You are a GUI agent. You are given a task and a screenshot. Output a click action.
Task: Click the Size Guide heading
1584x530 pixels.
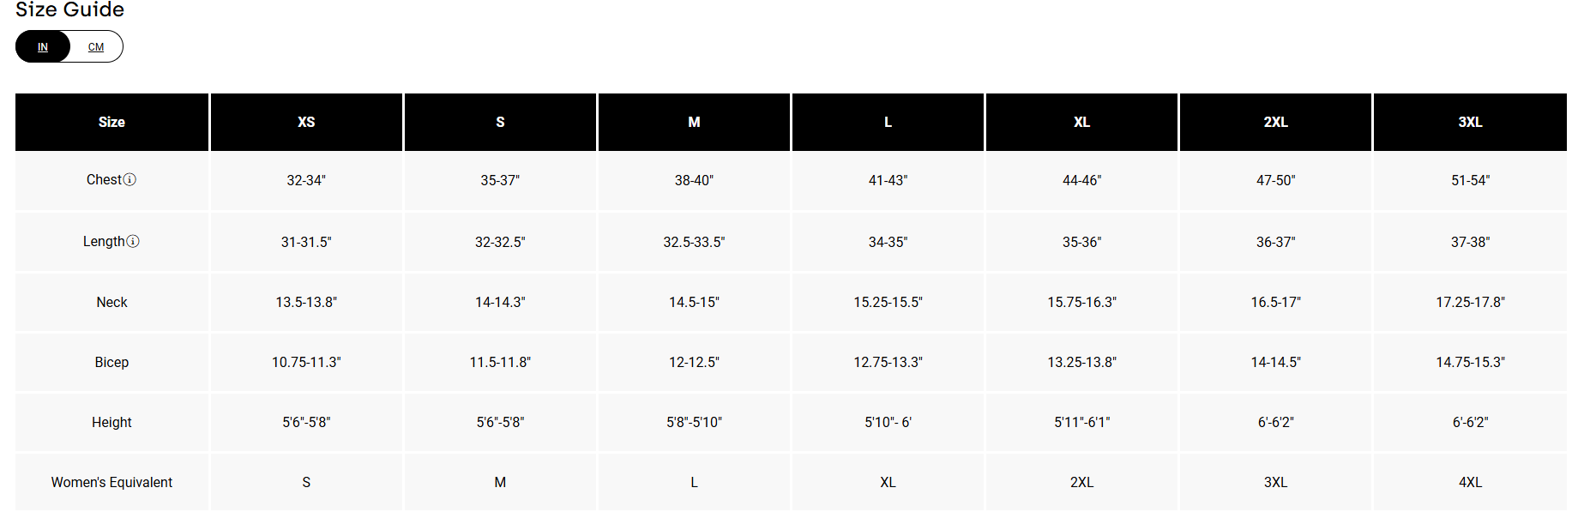pos(70,10)
